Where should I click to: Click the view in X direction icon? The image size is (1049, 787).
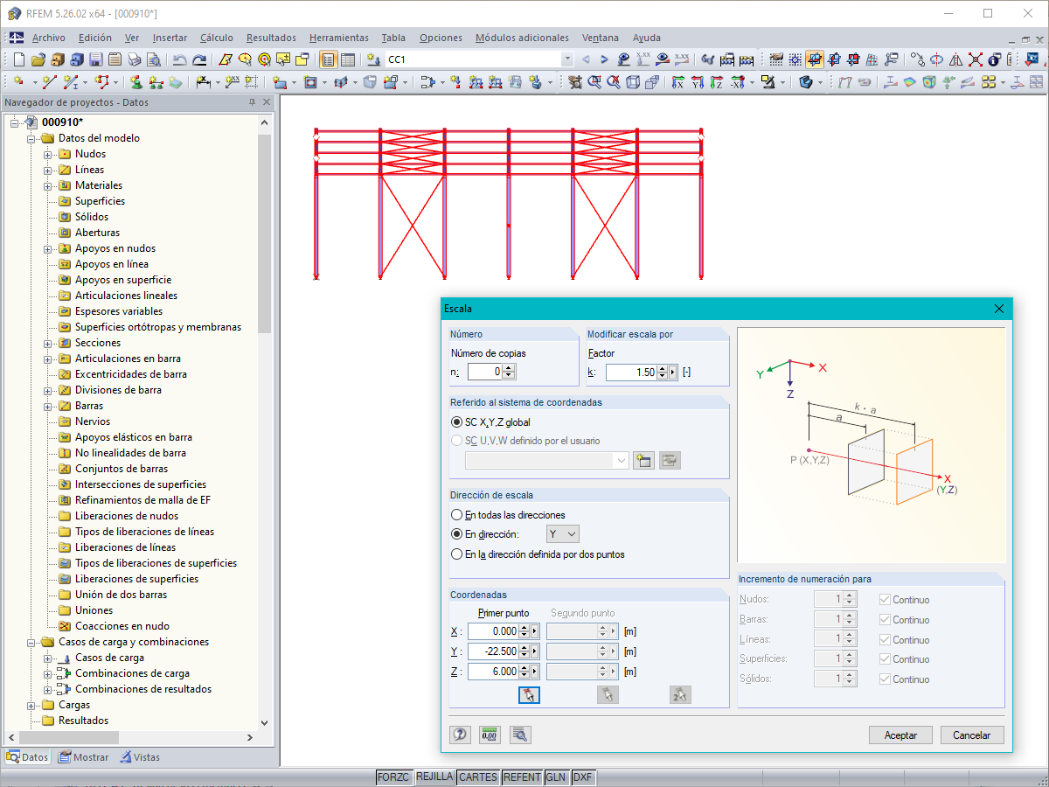[x=678, y=82]
